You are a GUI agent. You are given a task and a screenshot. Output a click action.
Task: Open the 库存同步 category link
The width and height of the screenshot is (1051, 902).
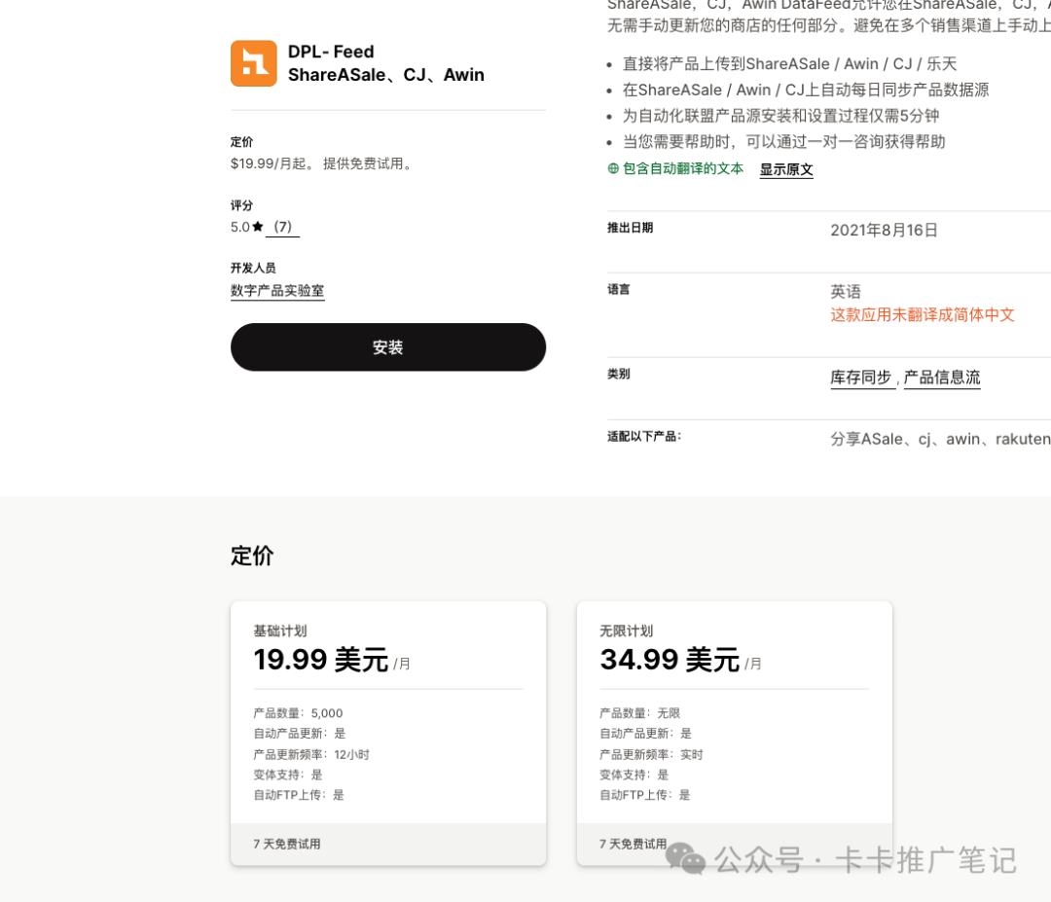click(x=861, y=376)
